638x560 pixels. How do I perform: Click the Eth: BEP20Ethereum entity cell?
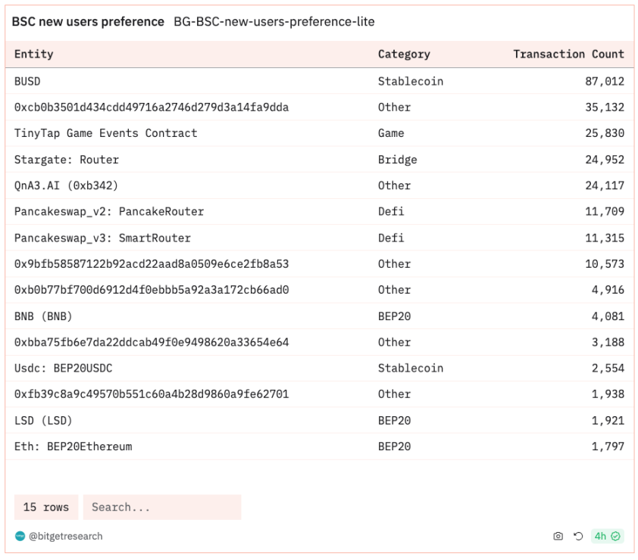coord(73,446)
